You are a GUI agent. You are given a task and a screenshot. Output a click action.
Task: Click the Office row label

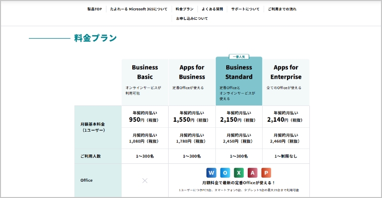(x=87, y=180)
